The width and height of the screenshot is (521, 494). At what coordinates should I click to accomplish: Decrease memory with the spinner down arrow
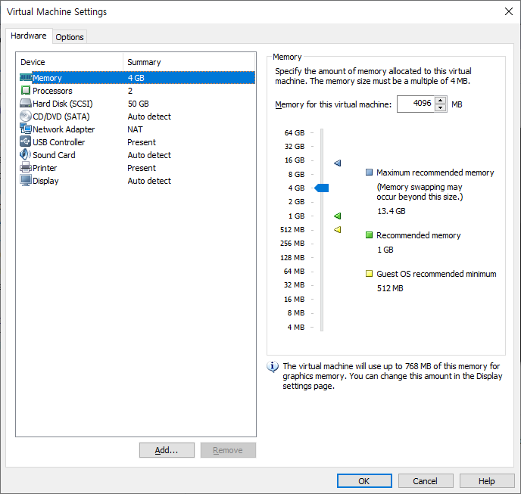click(x=440, y=108)
